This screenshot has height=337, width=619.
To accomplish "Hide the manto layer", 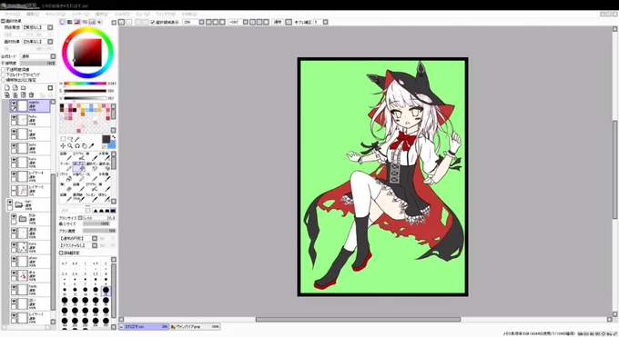I will click(14, 104).
